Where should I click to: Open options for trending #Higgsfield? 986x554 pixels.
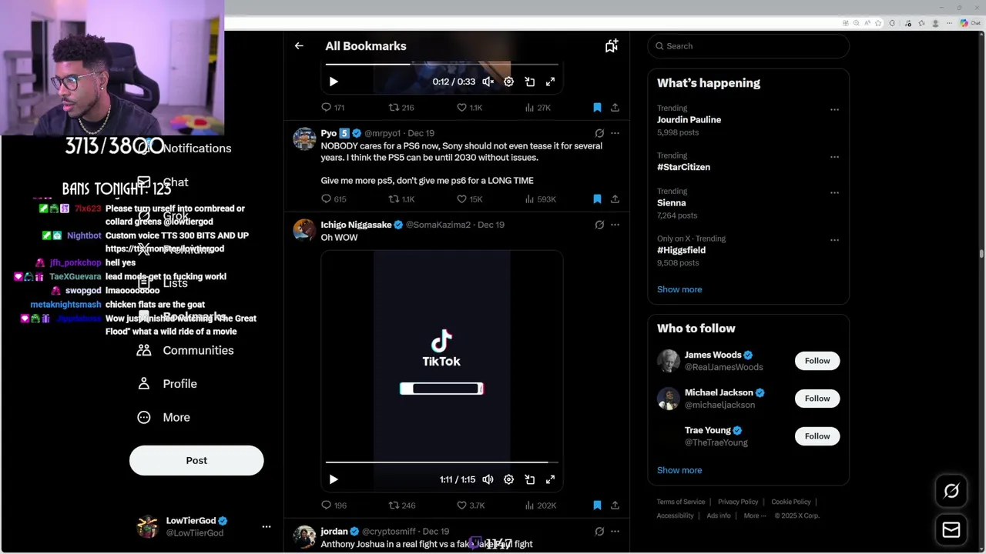tap(834, 240)
